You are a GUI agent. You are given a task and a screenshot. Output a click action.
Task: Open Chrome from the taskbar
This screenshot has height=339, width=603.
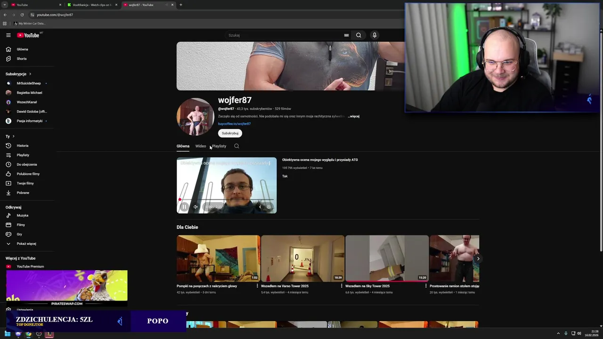pyautogui.click(x=29, y=334)
